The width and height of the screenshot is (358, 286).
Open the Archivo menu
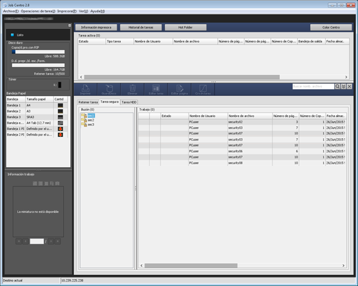coord(11,11)
